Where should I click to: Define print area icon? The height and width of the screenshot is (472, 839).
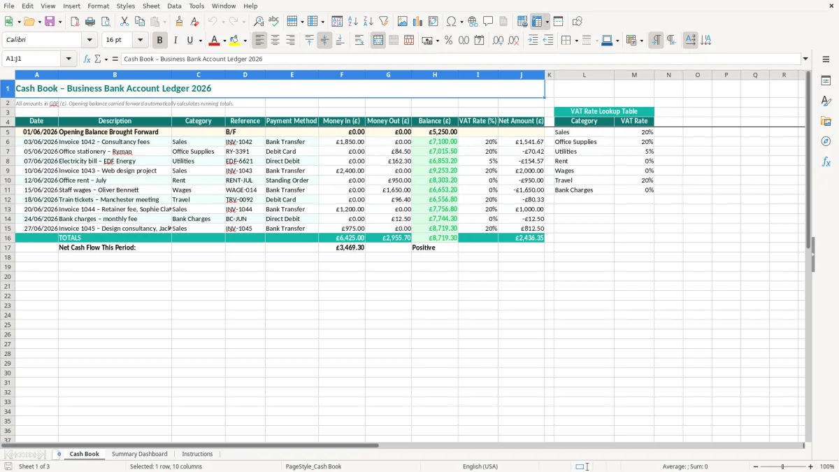click(x=522, y=22)
